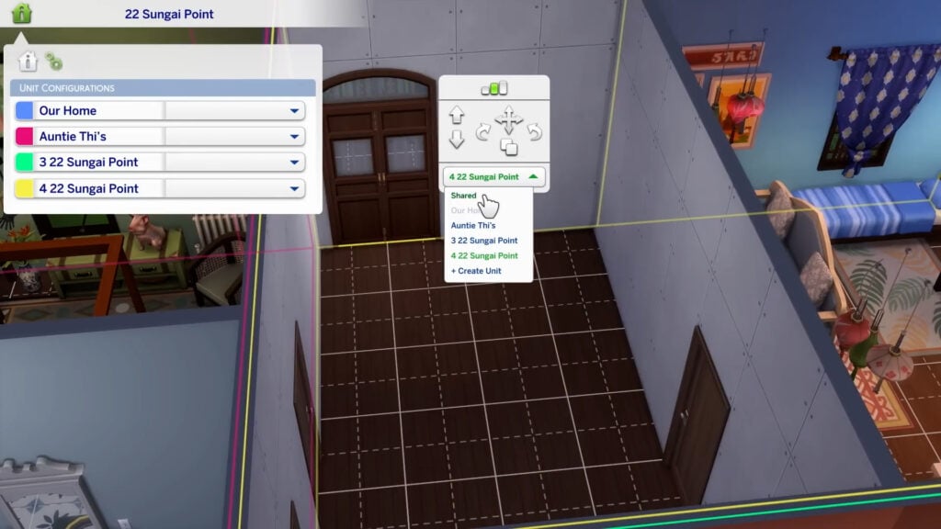Open the white house info tab in panel
This screenshot has width=941, height=529.
pos(28,62)
